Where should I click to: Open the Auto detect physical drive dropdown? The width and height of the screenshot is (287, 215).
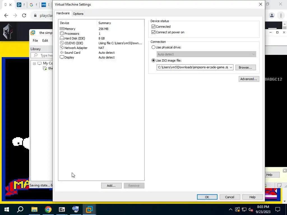click(x=253, y=54)
